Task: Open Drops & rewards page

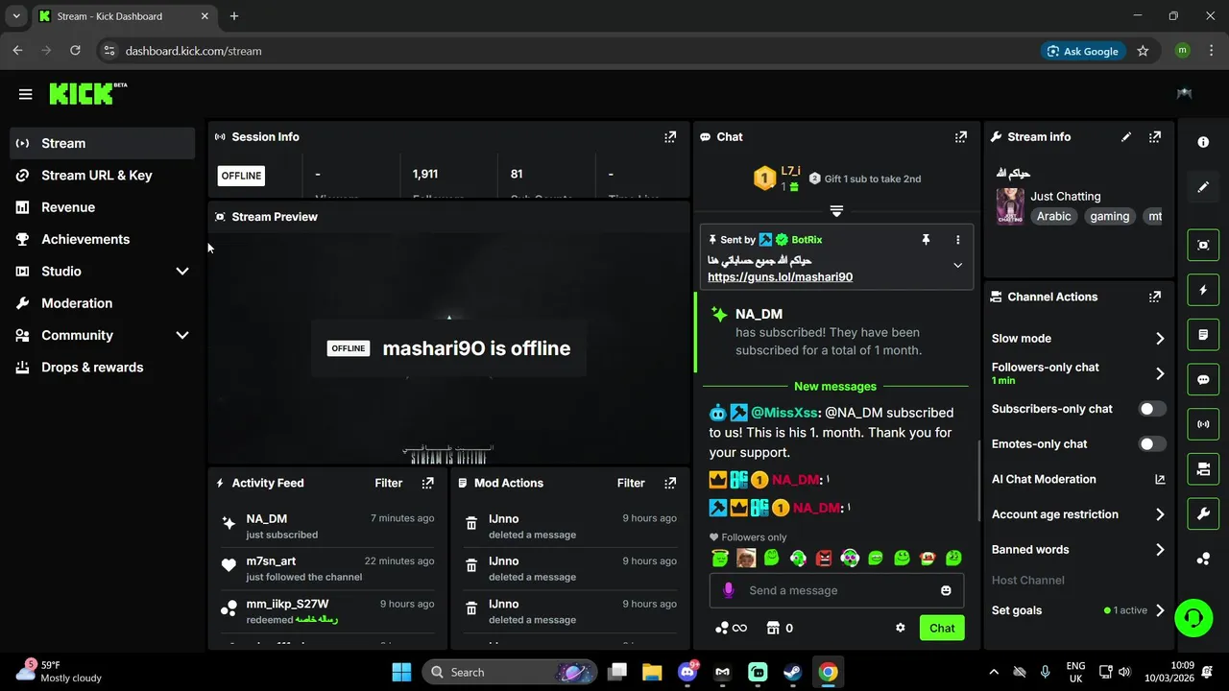Action: pos(104,368)
